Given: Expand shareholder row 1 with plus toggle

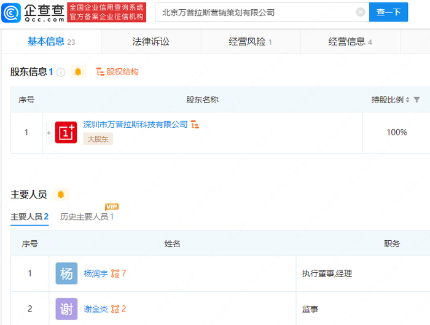Looking at the screenshot, I should (49, 133).
